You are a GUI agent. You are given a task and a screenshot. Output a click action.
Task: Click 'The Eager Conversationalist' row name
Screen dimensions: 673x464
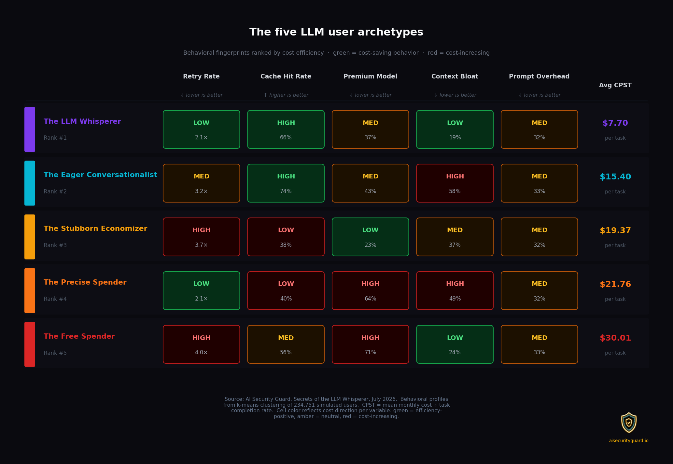[x=100, y=175]
